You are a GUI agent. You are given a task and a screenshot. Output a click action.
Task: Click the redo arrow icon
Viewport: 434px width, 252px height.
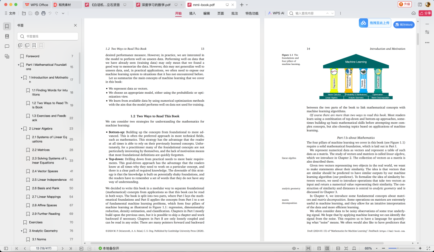tap(57, 13)
